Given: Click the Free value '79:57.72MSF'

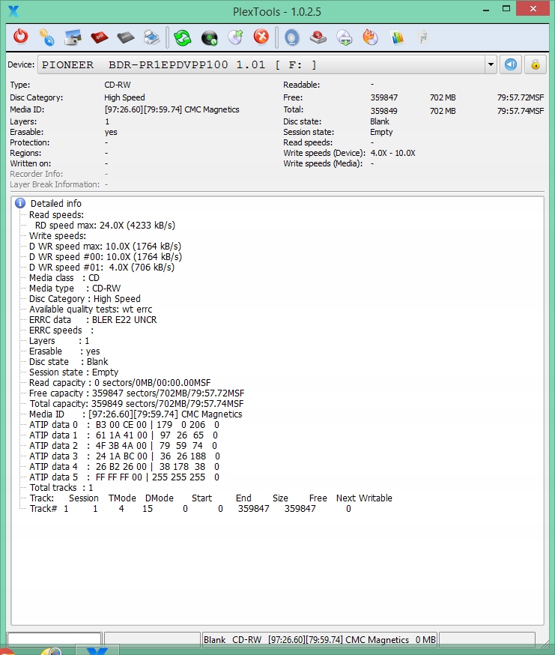Looking at the screenshot, I should pyautogui.click(x=521, y=97).
